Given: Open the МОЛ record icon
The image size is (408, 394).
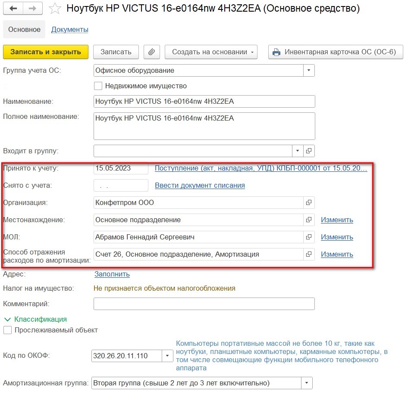Looking at the screenshot, I should point(309,237).
